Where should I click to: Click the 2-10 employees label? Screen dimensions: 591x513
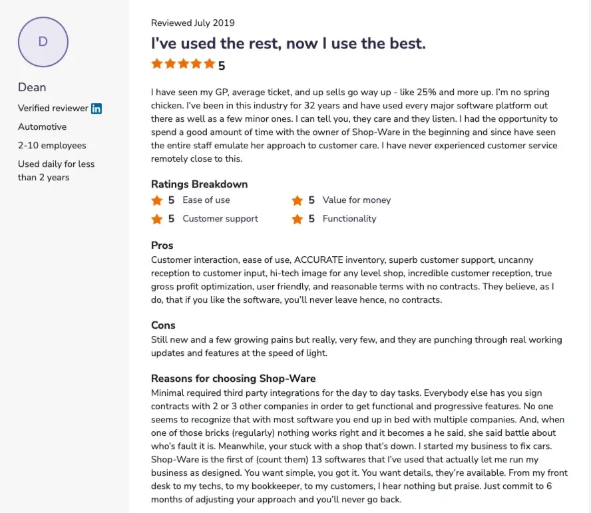click(52, 146)
